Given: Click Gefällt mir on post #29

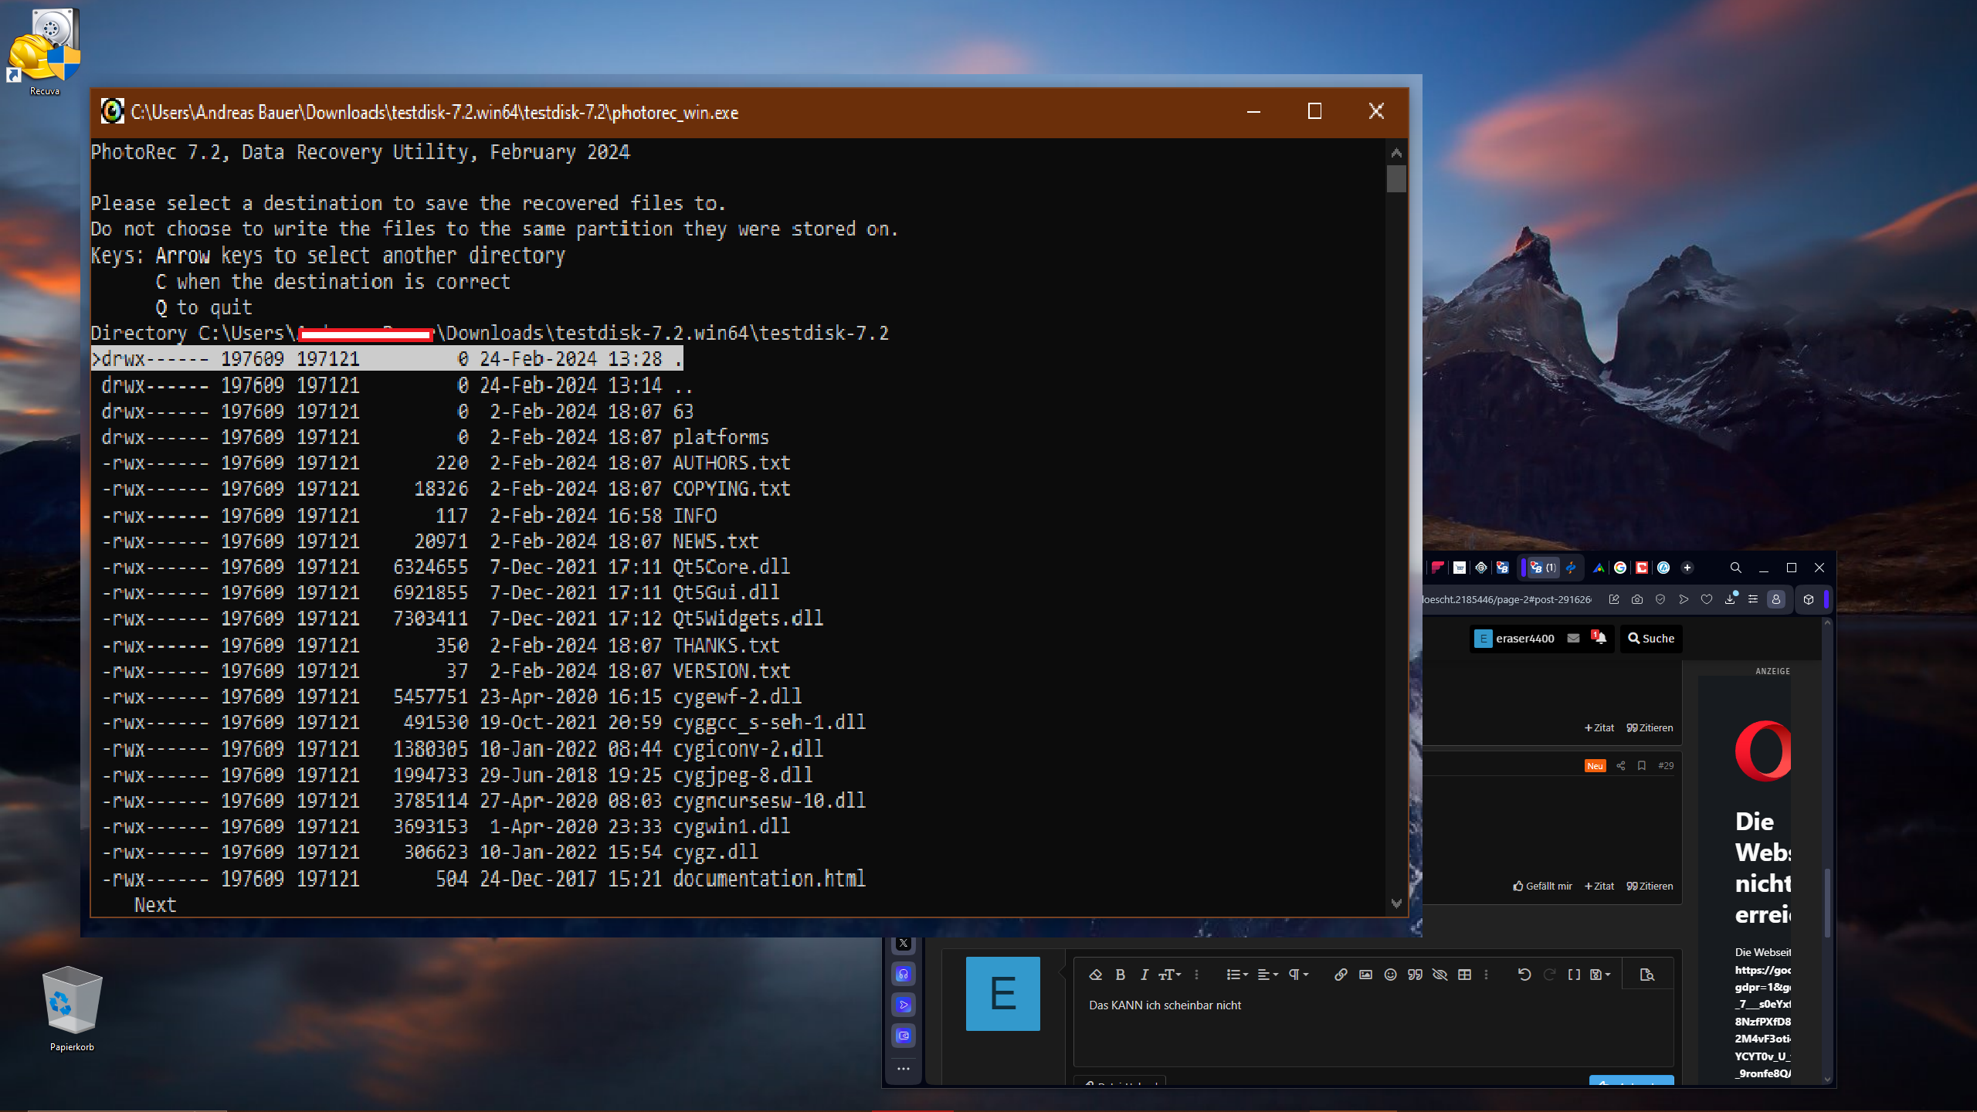Looking at the screenshot, I should (1542, 886).
